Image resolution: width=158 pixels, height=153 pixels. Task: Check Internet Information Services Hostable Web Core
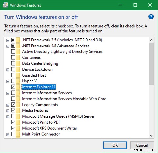(13, 99)
